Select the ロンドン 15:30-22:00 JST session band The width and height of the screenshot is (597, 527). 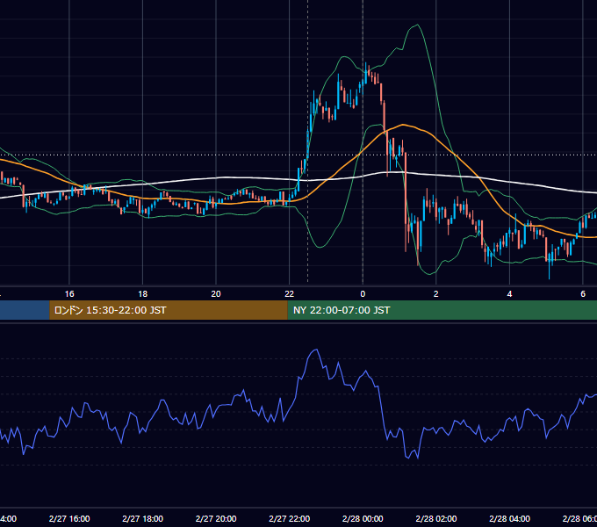point(169,310)
